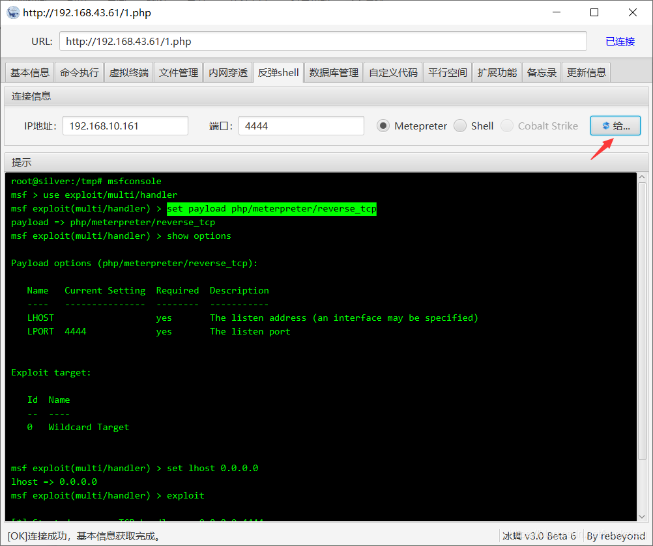The height and width of the screenshot is (546, 653).
Task: Click scroll up arrow of hint console
Action: tap(642, 178)
